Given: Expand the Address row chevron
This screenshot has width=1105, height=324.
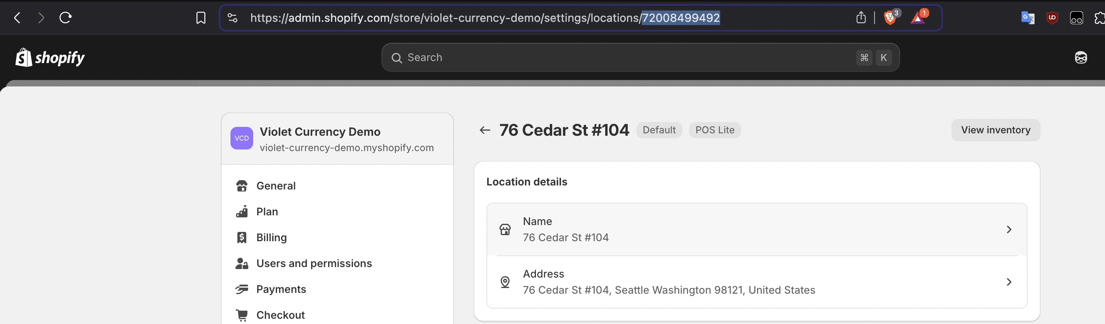Looking at the screenshot, I should [x=1009, y=282].
